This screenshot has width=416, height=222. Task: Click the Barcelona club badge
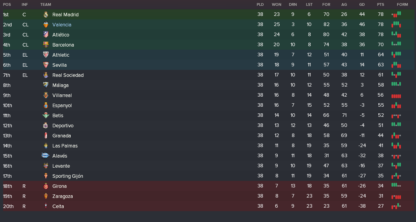(x=45, y=45)
